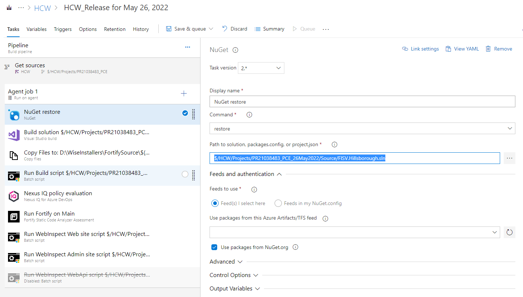Click the Display name input field
Image resolution: width=523 pixels, height=297 pixels.
click(362, 102)
